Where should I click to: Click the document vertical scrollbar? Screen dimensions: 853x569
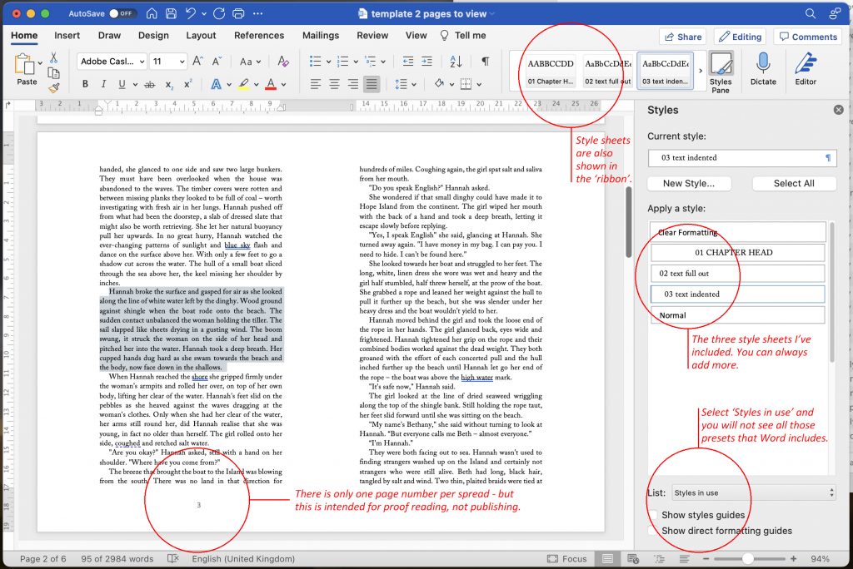tap(629, 222)
